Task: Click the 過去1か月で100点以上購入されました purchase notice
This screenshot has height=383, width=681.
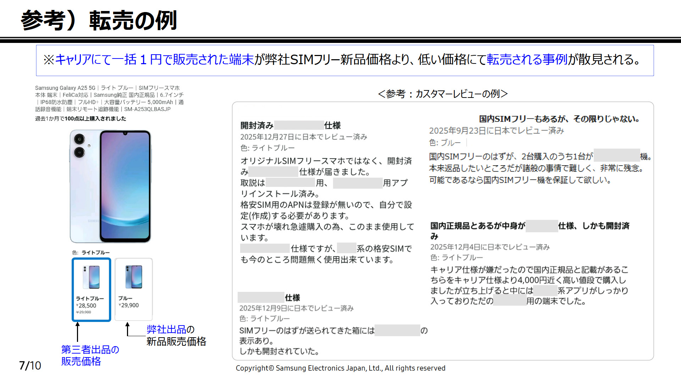Action: pyautogui.click(x=81, y=119)
